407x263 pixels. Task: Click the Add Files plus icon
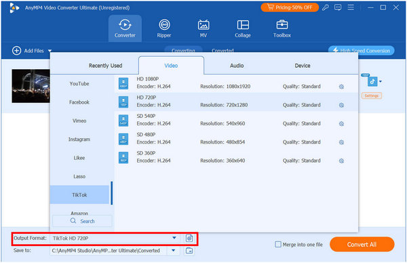(x=16, y=51)
